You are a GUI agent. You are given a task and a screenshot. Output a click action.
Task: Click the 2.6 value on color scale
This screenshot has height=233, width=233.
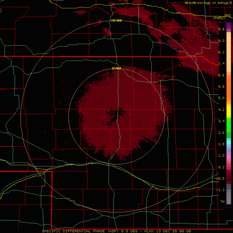point(221,133)
